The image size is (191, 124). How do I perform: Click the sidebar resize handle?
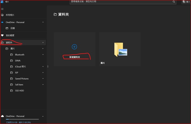click(48, 67)
